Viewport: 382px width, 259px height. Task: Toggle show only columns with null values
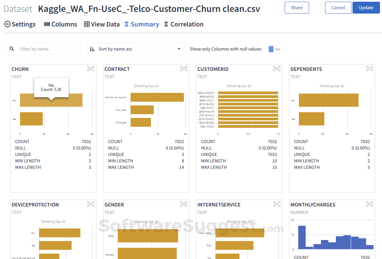click(x=275, y=49)
